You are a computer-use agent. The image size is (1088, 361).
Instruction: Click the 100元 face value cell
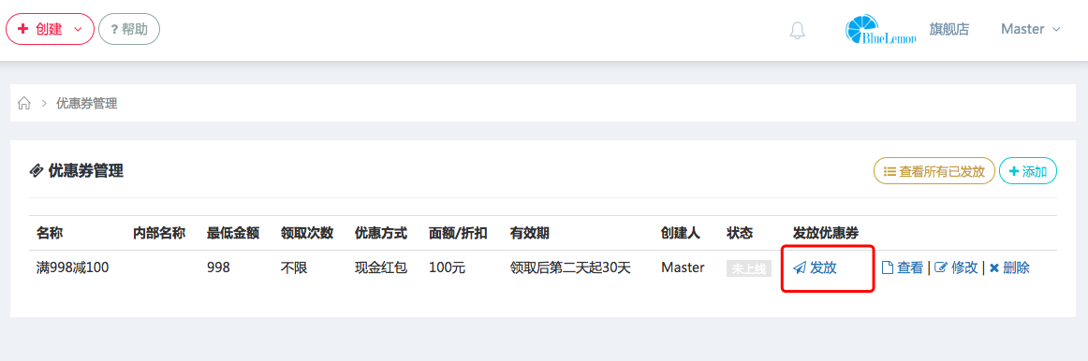[x=448, y=267]
